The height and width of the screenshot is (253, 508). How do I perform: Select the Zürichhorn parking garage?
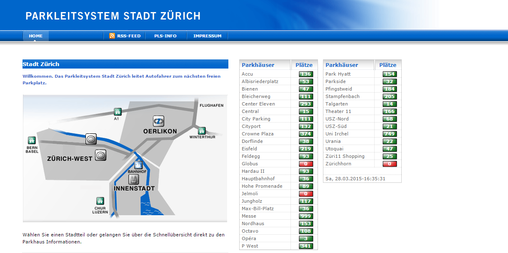click(338, 164)
